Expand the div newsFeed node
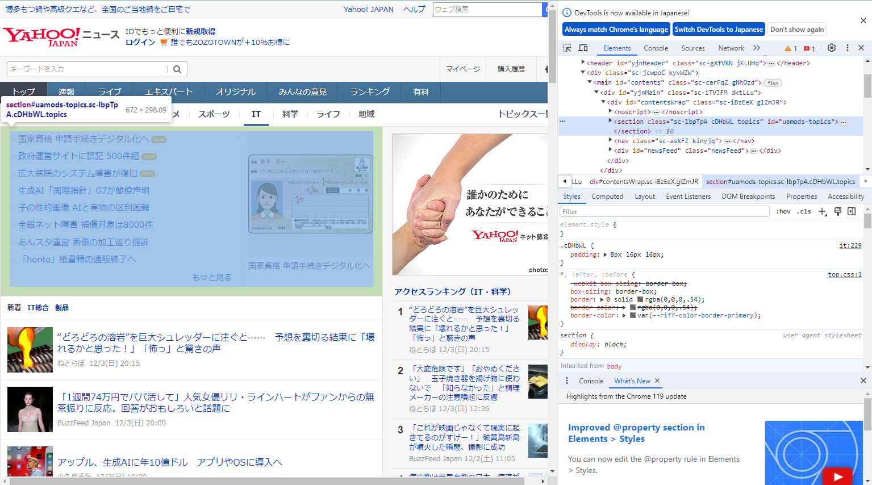The image size is (872, 485). tap(610, 150)
